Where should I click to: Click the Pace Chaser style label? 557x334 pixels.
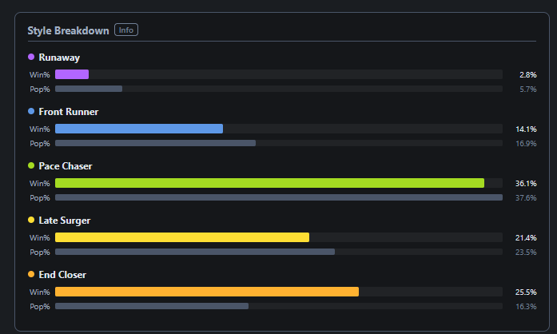(x=66, y=166)
